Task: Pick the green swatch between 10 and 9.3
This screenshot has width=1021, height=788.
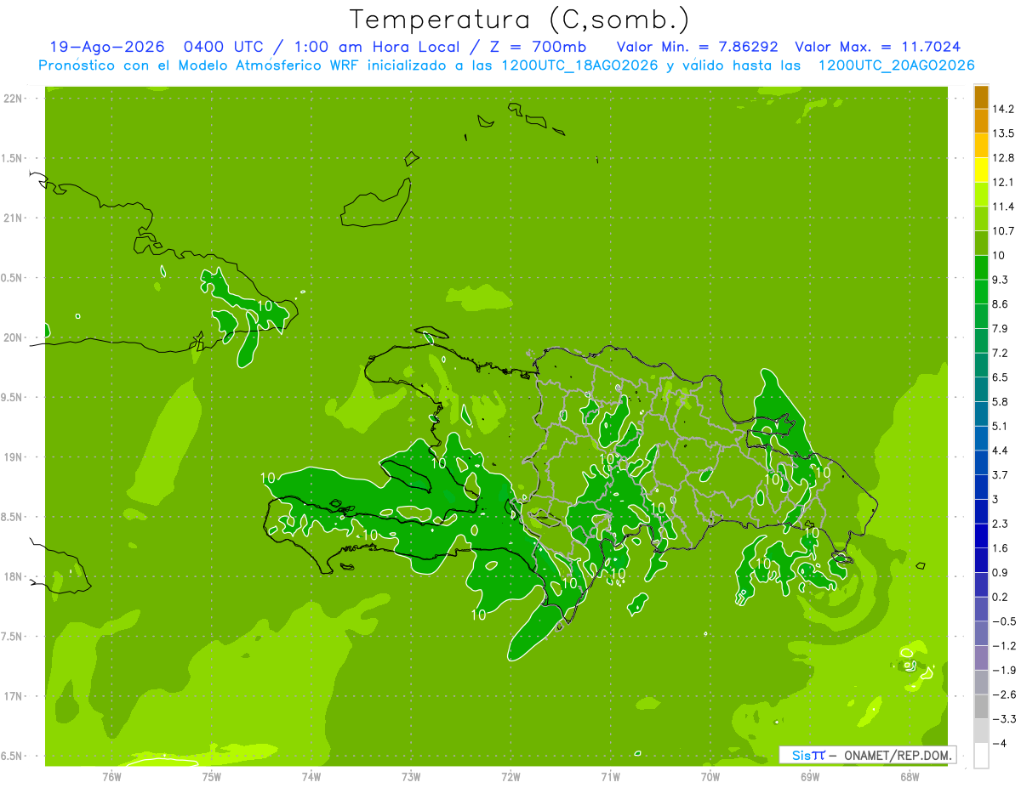Action: pyautogui.click(x=981, y=267)
